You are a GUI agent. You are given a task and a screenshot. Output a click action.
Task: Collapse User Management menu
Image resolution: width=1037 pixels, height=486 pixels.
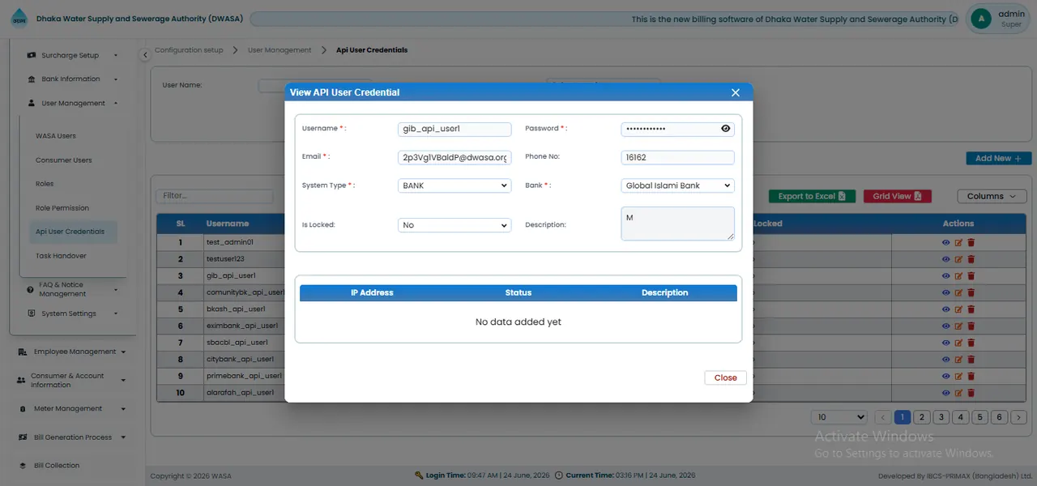click(x=73, y=104)
